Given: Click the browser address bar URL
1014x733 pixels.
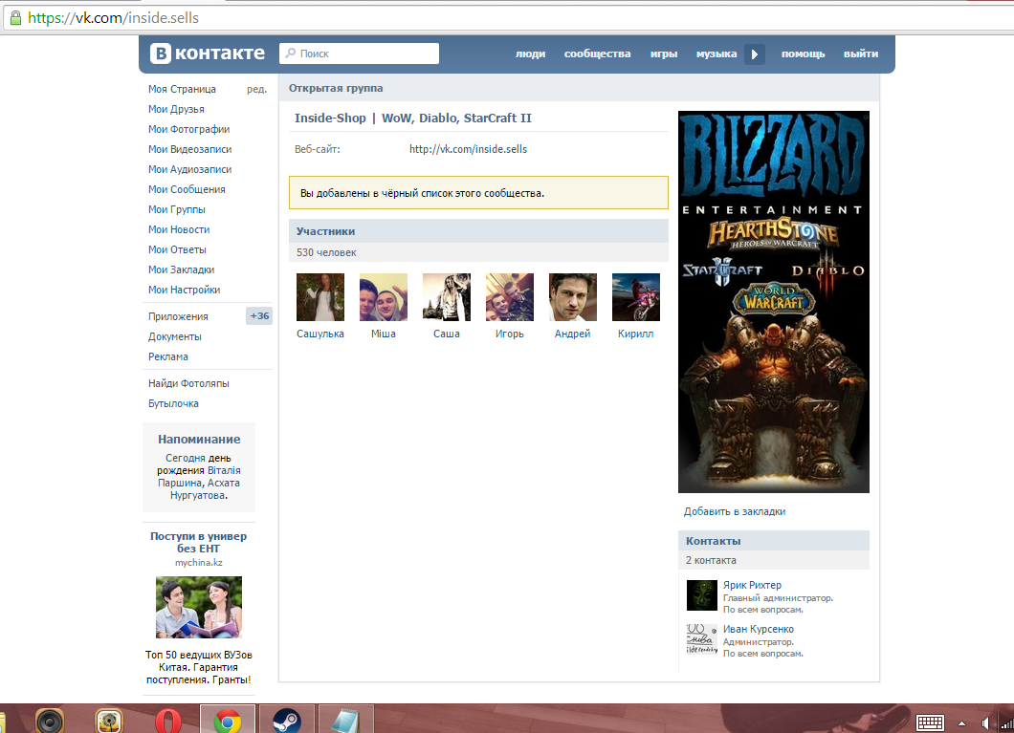Looking at the screenshot, I should coord(113,18).
